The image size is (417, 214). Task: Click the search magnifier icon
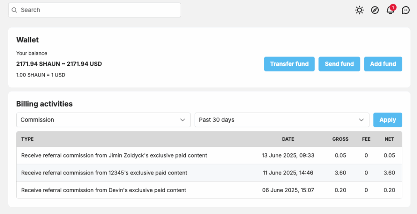coord(14,10)
